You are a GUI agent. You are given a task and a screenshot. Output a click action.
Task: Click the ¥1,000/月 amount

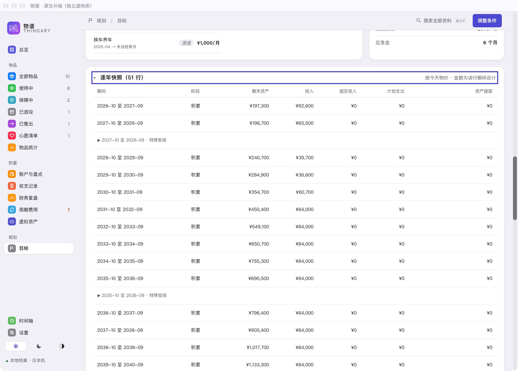pyautogui.click(x=208, y=43)
